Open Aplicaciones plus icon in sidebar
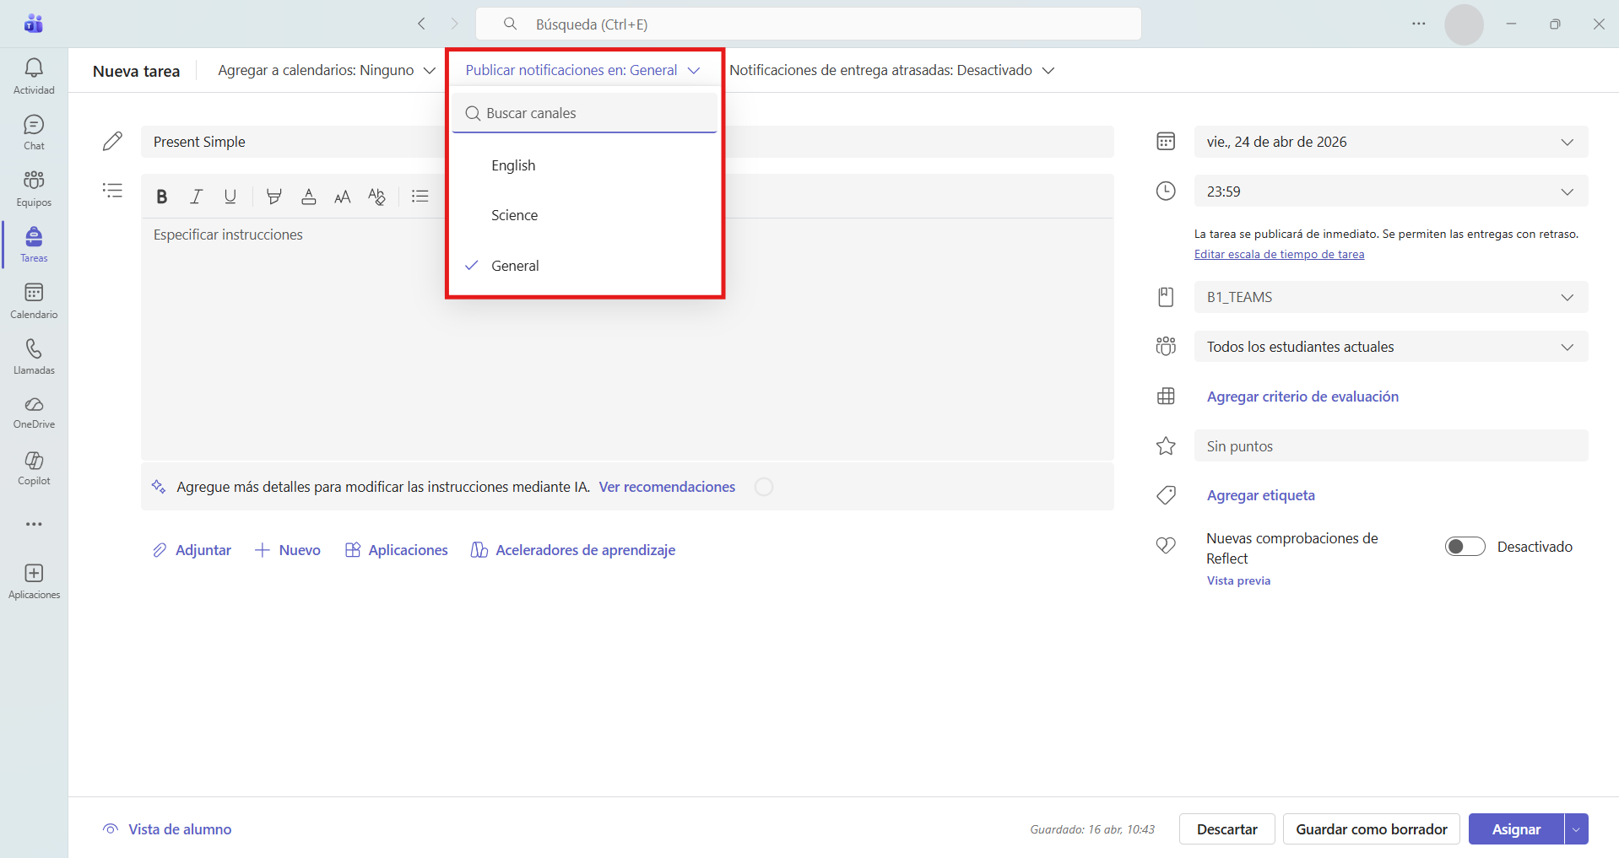Image resolution: width=1619 pixels, height=858 pixels. click(34, 581)
